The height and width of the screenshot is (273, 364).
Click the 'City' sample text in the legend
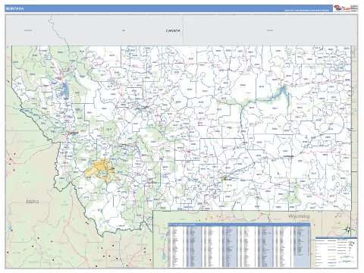pos(351,243)
